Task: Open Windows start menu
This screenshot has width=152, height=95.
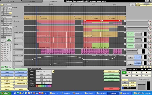Action: click(x=5, y=93)
